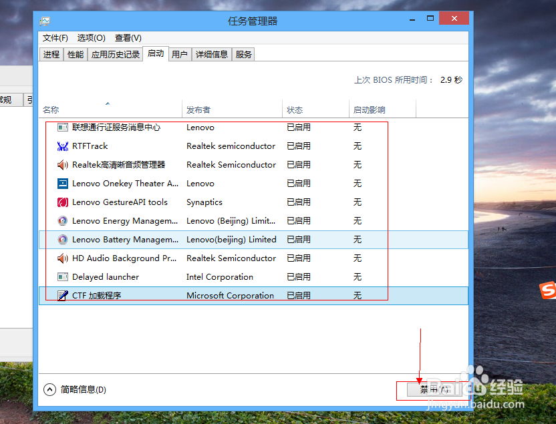Select the Lenovo Onekey Theater startup icon
The image size is (556, 424).
pos(62,184)
